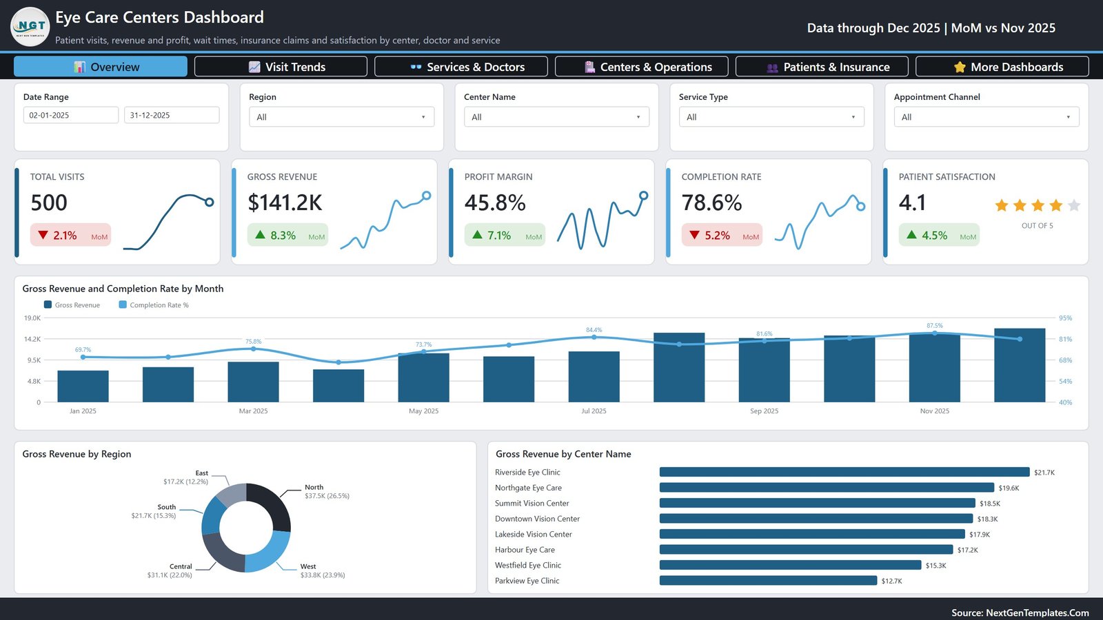This screenshot has width=1103, height=620.
Task: Toggle Gross Revenue legend swatch
Action: pos(48,304)
